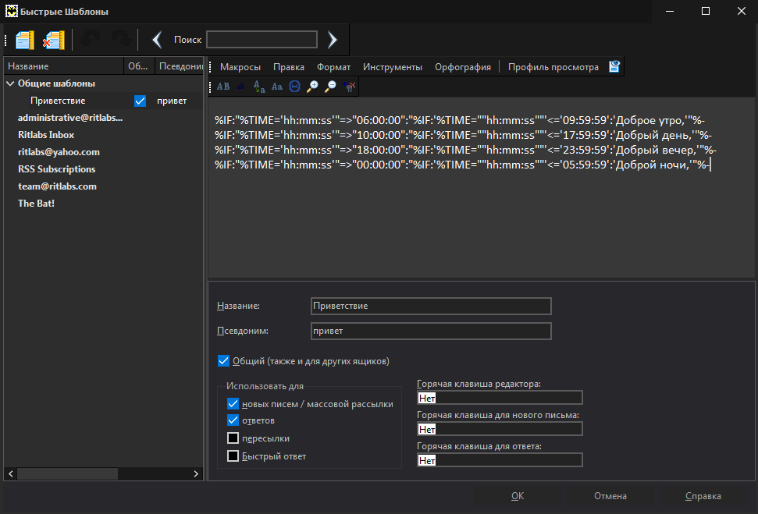
Task: Open the Правка menu
Action: tap(289, 67)
